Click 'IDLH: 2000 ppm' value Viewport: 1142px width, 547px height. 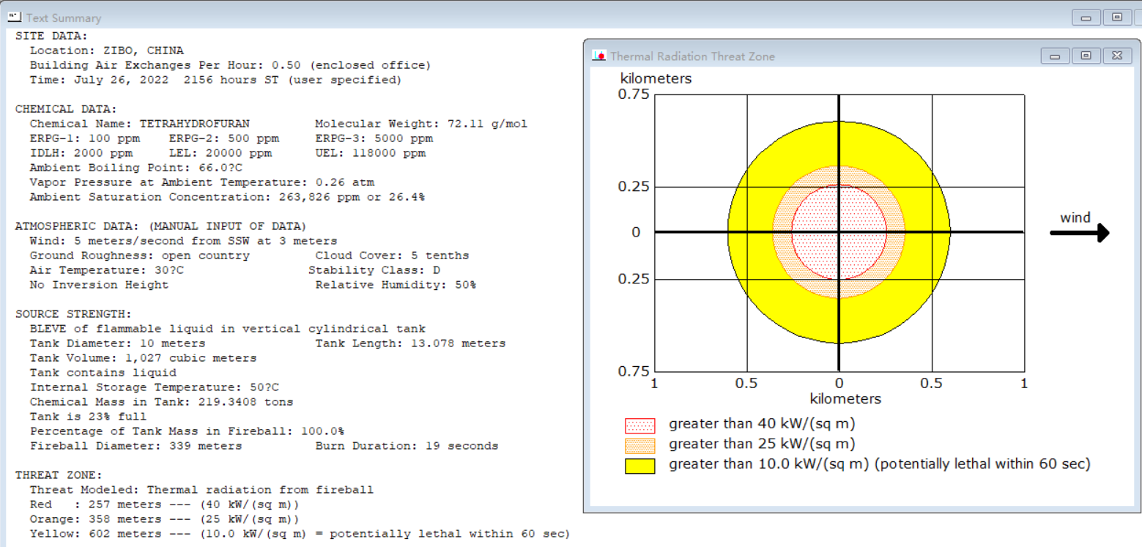[81, 153]
